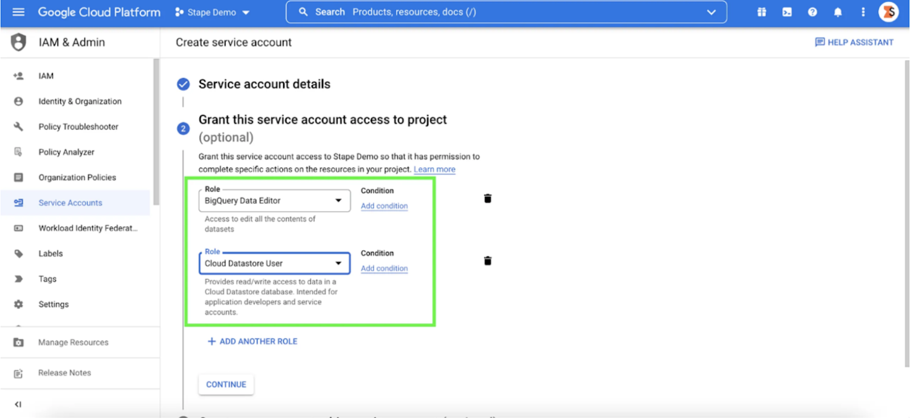This screenshot has width=910, height=418.
Task: Click the main page vertical scrollbar
Action: coord(907,213)
